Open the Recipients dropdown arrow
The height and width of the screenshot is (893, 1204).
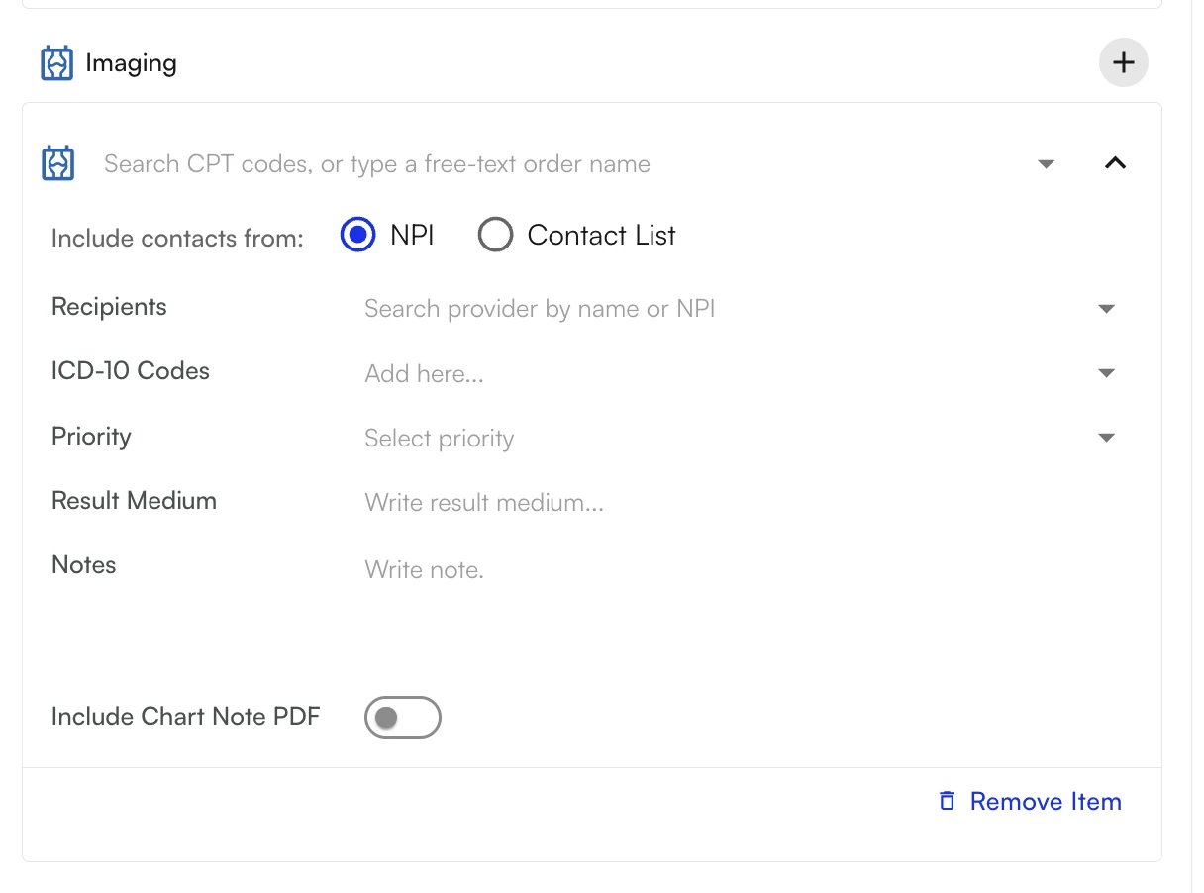[1107, 309]
